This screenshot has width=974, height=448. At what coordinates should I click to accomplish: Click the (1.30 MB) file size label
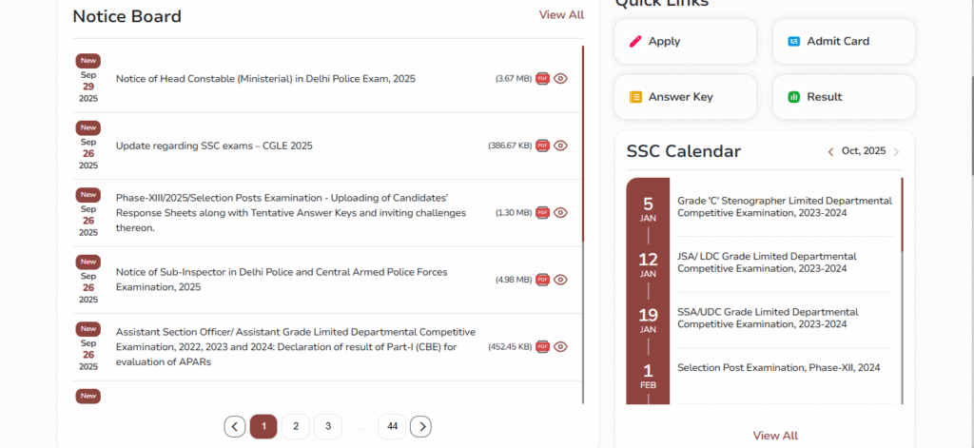514,213
